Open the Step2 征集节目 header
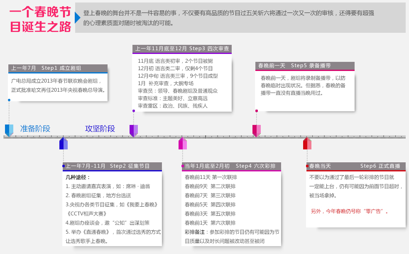The height and width of the screenshot is (254, 409). pos(112,166)
